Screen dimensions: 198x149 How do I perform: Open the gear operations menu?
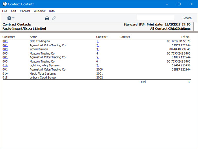(10, 18)
